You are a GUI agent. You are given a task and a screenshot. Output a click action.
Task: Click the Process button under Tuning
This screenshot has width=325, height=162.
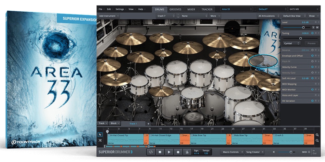pyautogui.click(x=311, y=43)
